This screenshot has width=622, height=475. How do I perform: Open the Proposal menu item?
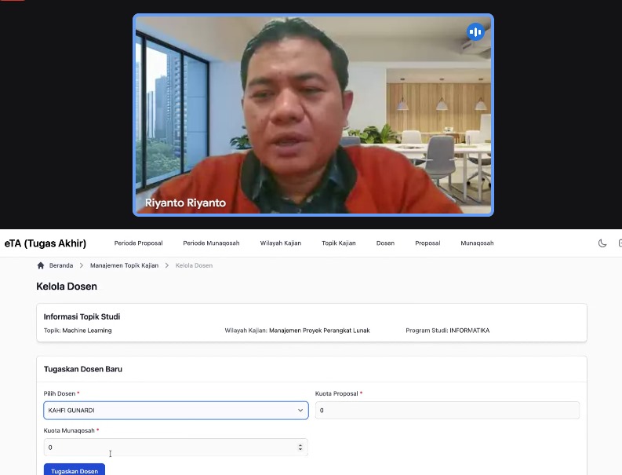coord(427,243)
